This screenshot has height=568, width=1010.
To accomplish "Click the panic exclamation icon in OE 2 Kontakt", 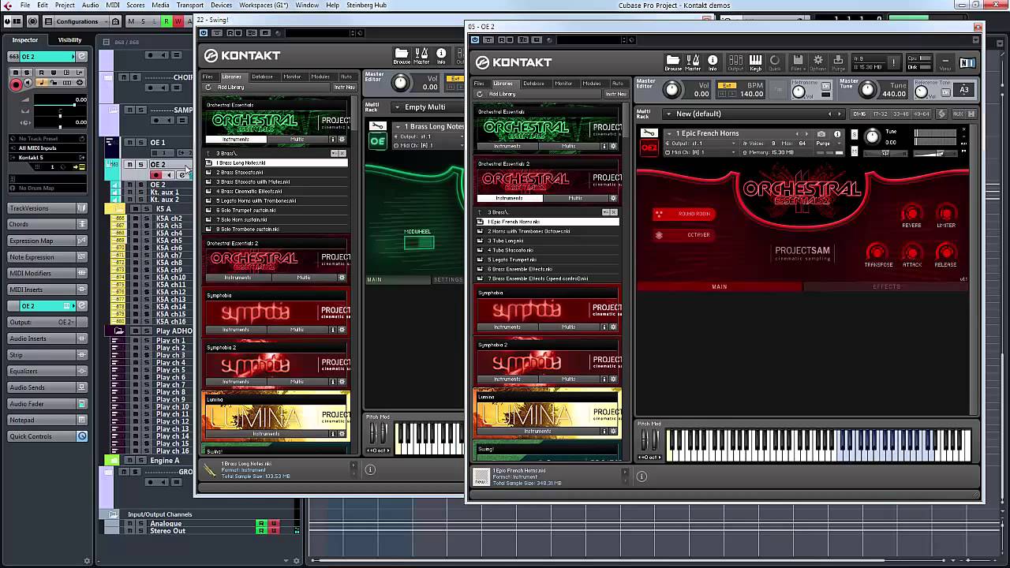I will 893,62.
